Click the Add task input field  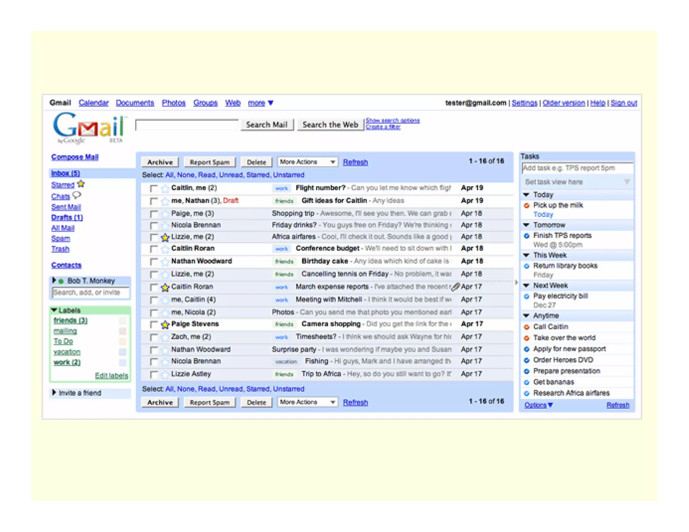click(577, 168)
